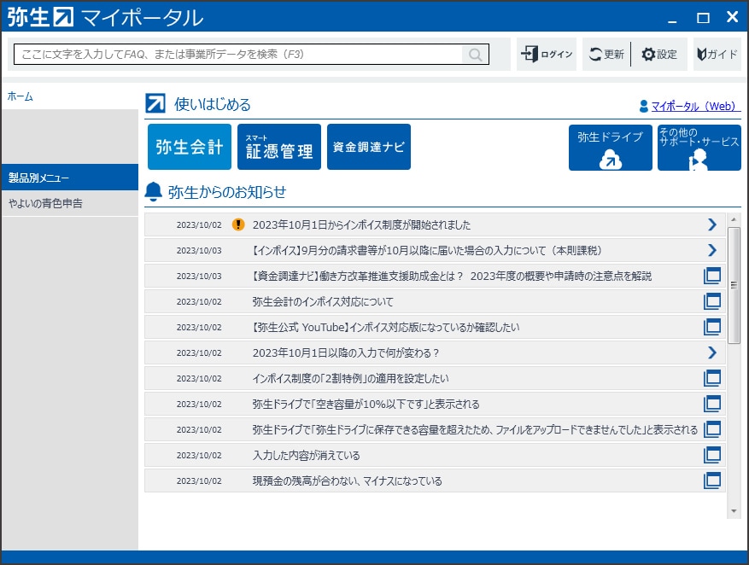Open その他のサポート・サービス tile
The width and height of the screenshot is (749, 565).
click(x=699, y=148)
